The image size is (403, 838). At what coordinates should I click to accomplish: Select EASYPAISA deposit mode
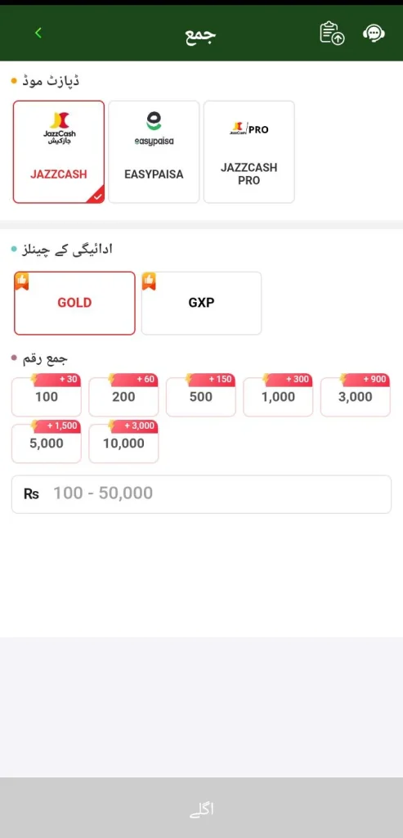(154, 151)
